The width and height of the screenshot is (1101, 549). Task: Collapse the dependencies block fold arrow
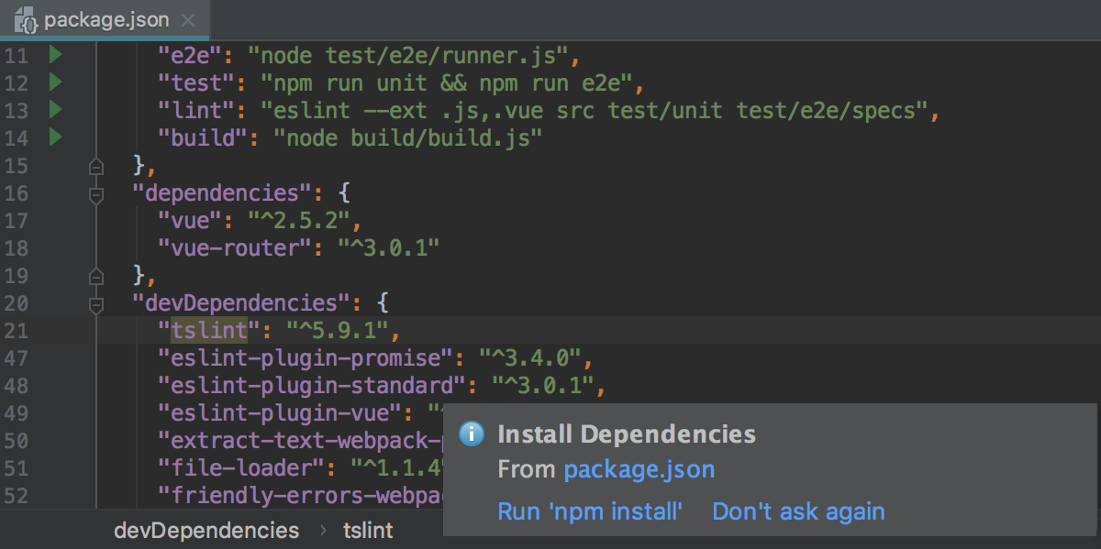(95, 193)
